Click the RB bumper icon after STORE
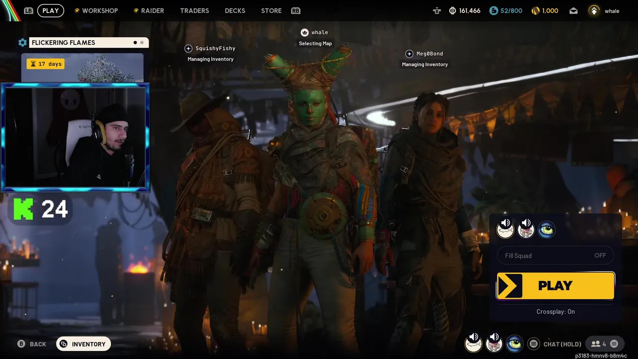Image resolution: width=638 pixels, height=359 pixels. 296,10
